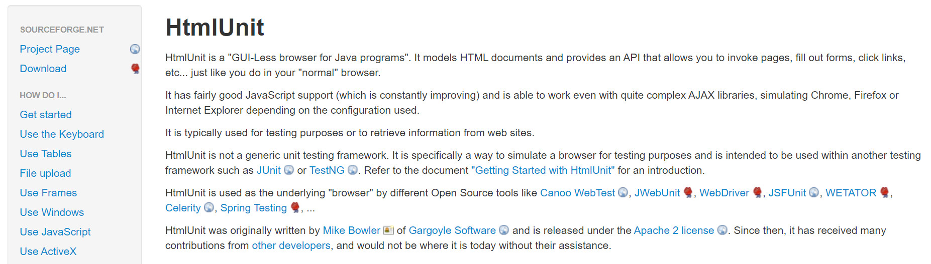Click the globe icon after TestNG

click(x=353, y=170)
